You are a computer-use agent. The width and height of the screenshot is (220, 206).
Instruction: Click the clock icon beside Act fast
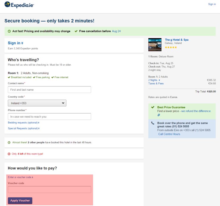pos(9,31)
